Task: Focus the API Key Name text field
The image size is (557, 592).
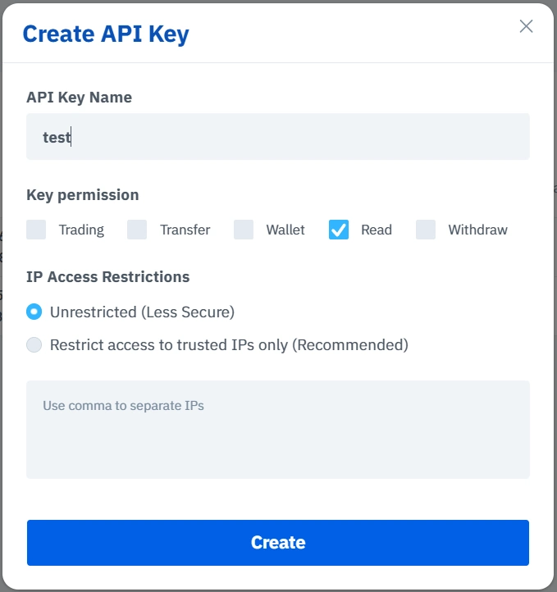Action: (278, 136)
